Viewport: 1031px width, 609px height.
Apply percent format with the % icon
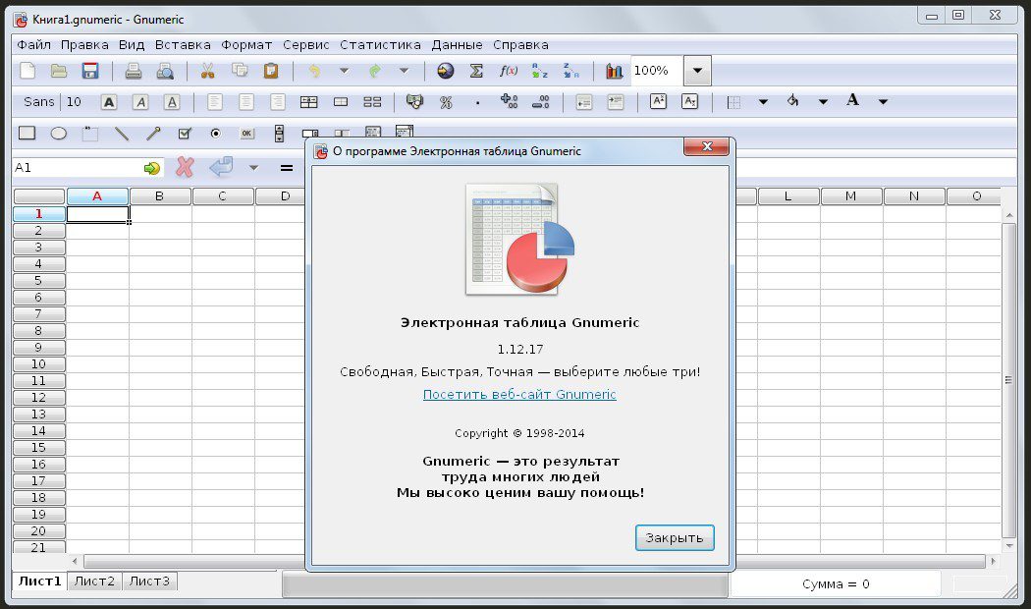tap(446, 102)
